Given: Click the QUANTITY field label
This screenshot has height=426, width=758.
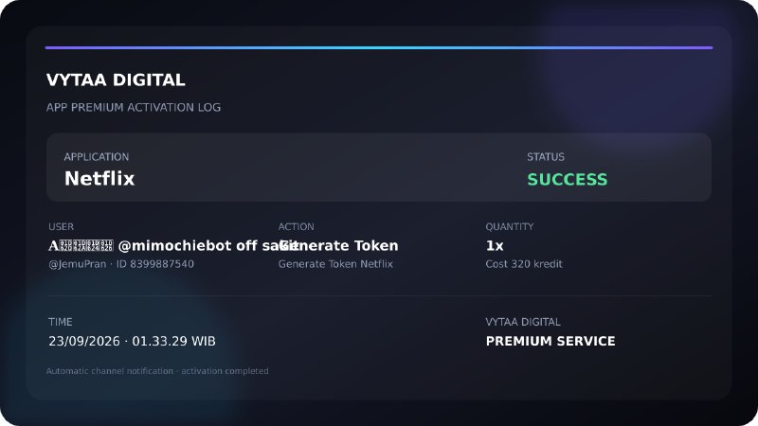Looking at the screenshot, I should pos(510,226).
